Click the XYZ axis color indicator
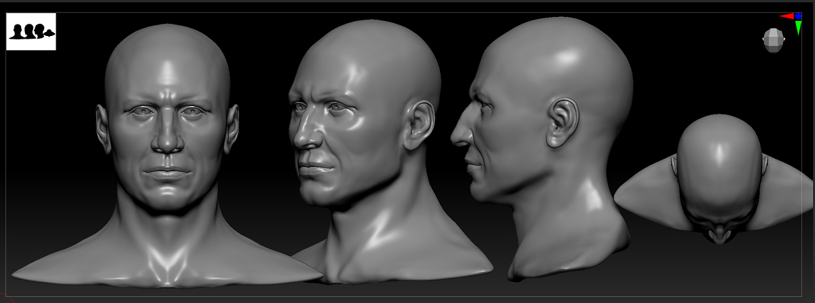The width and height of the screenshot is (815, 303). [x=792, y=22]
